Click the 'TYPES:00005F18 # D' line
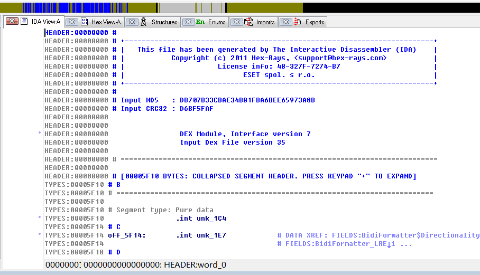Image resolution: width=480 pixels, height=275 pixels. [x=82, y=252]
